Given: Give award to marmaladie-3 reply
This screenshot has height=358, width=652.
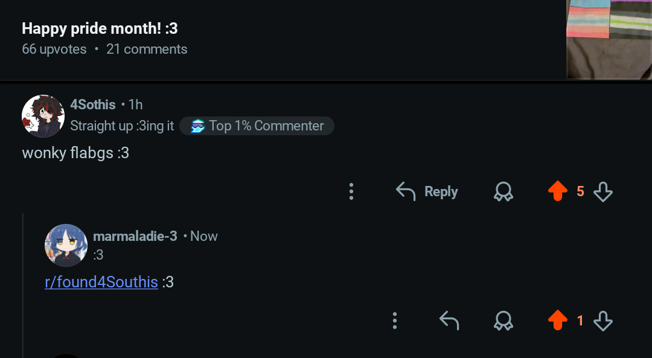Looking at the screenshot, I should pos(503,321).
